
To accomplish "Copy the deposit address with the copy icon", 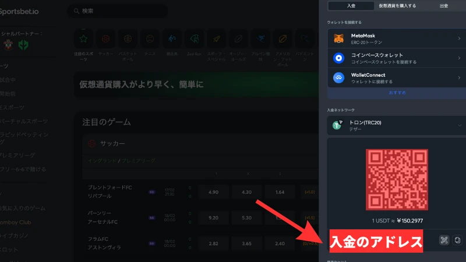I will 457,240.
